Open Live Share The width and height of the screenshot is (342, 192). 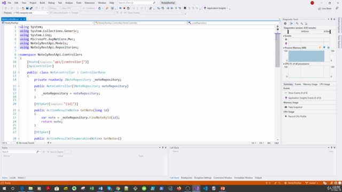(325, 9)
